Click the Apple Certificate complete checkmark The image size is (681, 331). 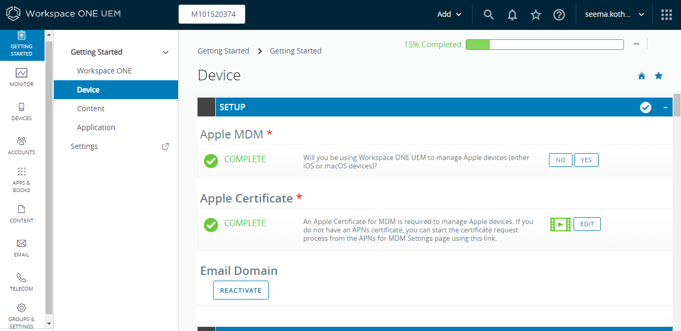click(x=211, y=225)
